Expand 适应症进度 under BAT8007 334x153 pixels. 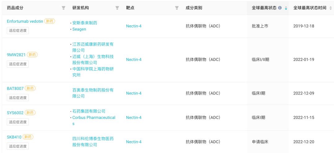18,98
